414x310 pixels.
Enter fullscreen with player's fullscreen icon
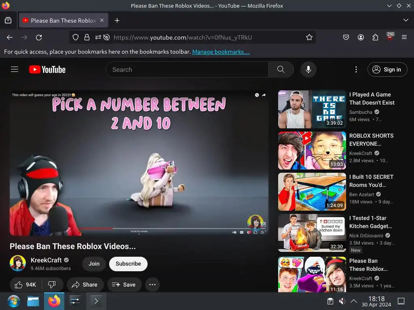(x=262, y=232)
